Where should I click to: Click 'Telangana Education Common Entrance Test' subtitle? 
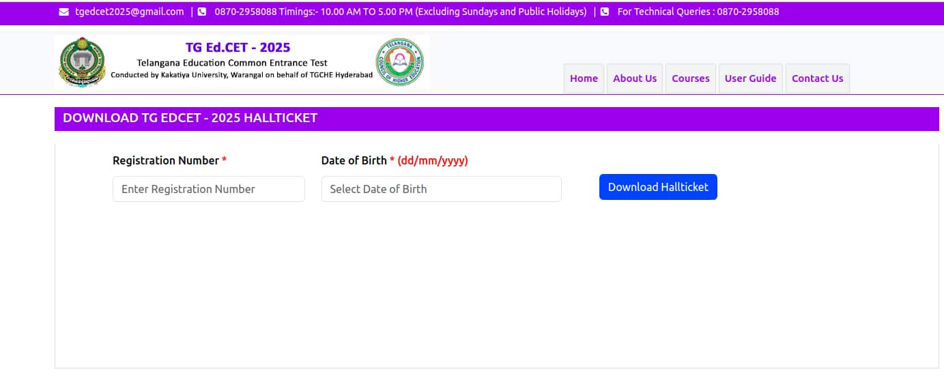[232, 63]
